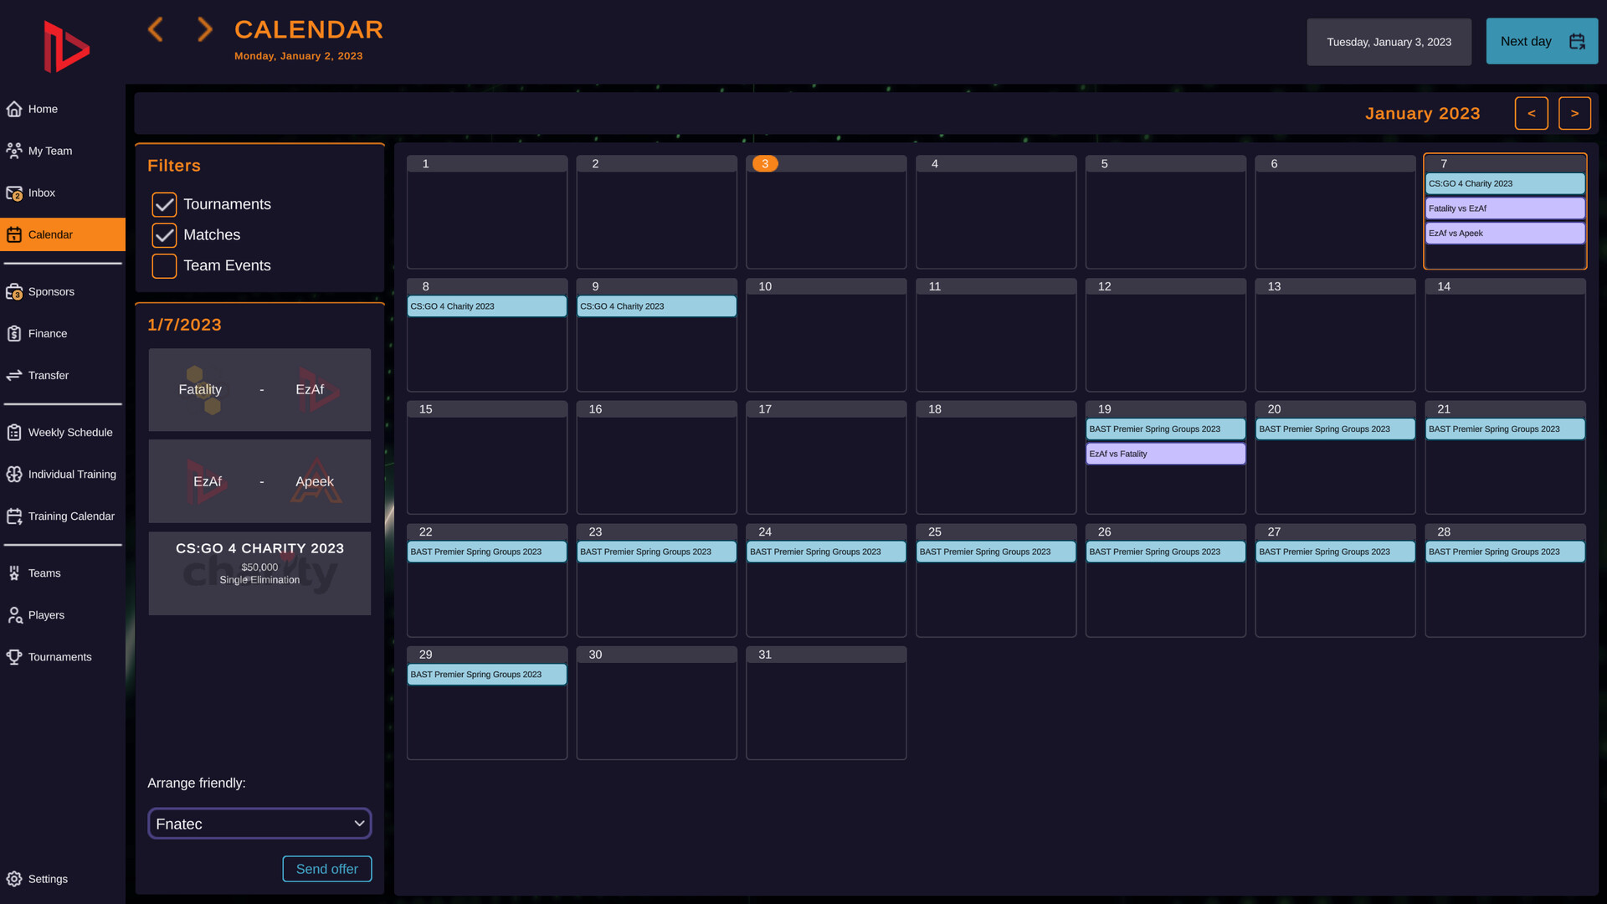This screenshot has width=1607, height=904.
Task: Open the Home page from the sidebar
Action: (x=43, y=109)
